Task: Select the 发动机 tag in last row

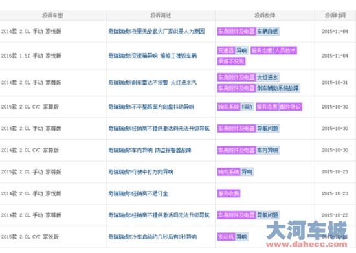Action: 226,237
